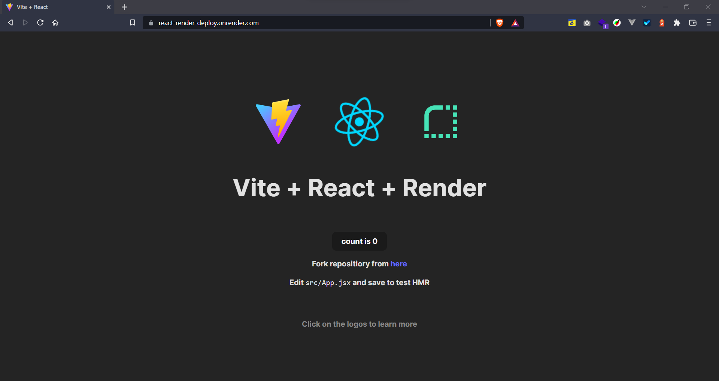This screenshot has height=381, width=719.
Task: Open the ColorZilla color wheel extension
Action: click(x=617, y=22)
